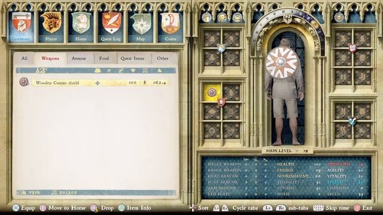Screen dimensions: 383x215
Task: Sort by the price coins column icon
Action: (160, 70)
